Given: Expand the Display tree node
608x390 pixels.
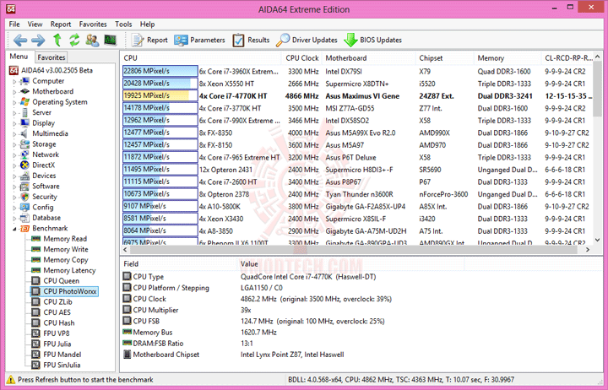Looking at the screenshot, I should pos(14,123).
